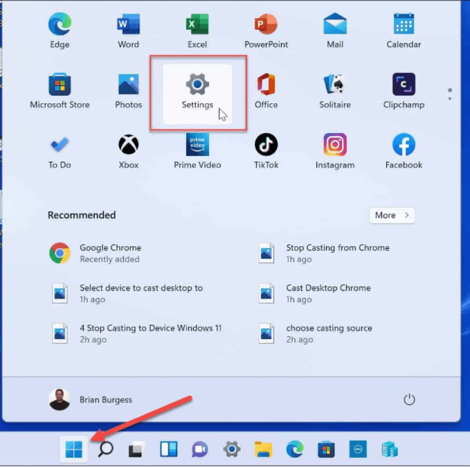
Task: Open Chat camera icon on taskbar
Action: point(200,449)
